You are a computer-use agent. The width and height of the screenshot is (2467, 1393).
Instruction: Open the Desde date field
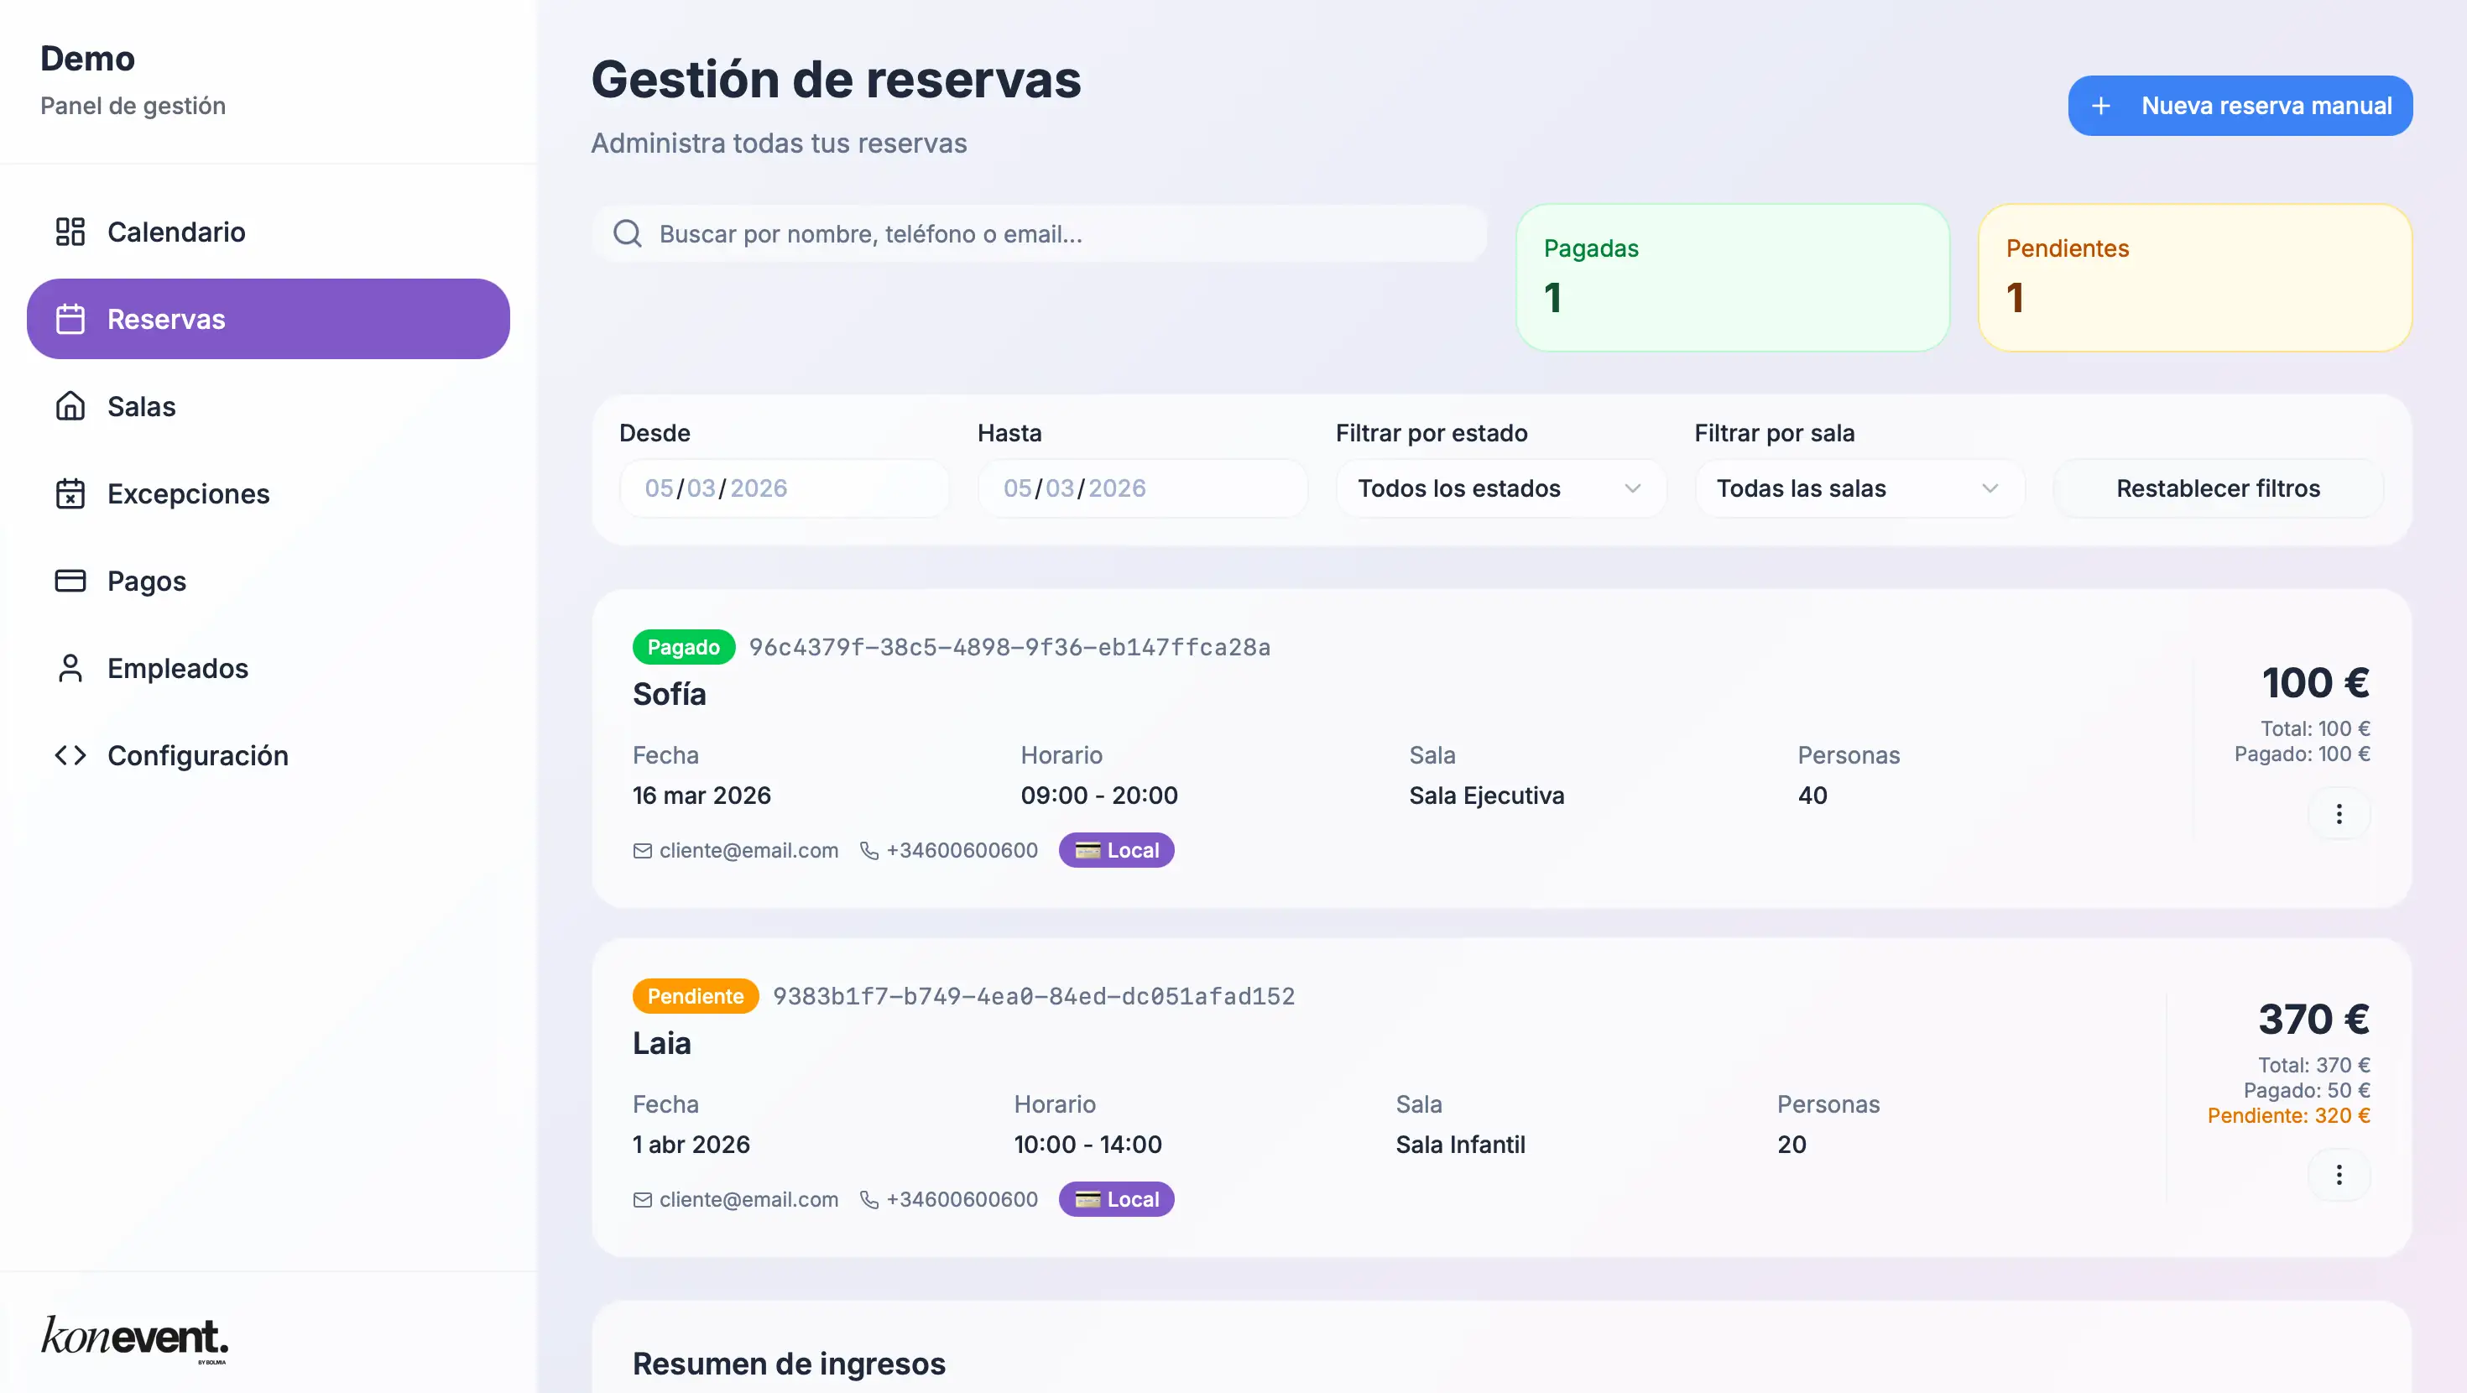pyautogui.click(x=784, y=488)
